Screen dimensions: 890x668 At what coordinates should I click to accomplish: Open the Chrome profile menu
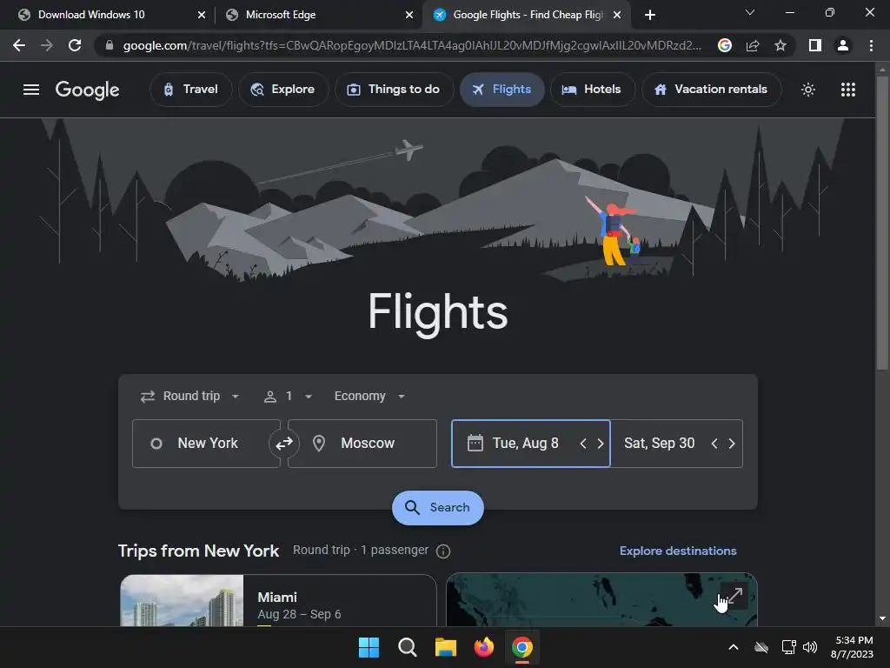[843, 45]
